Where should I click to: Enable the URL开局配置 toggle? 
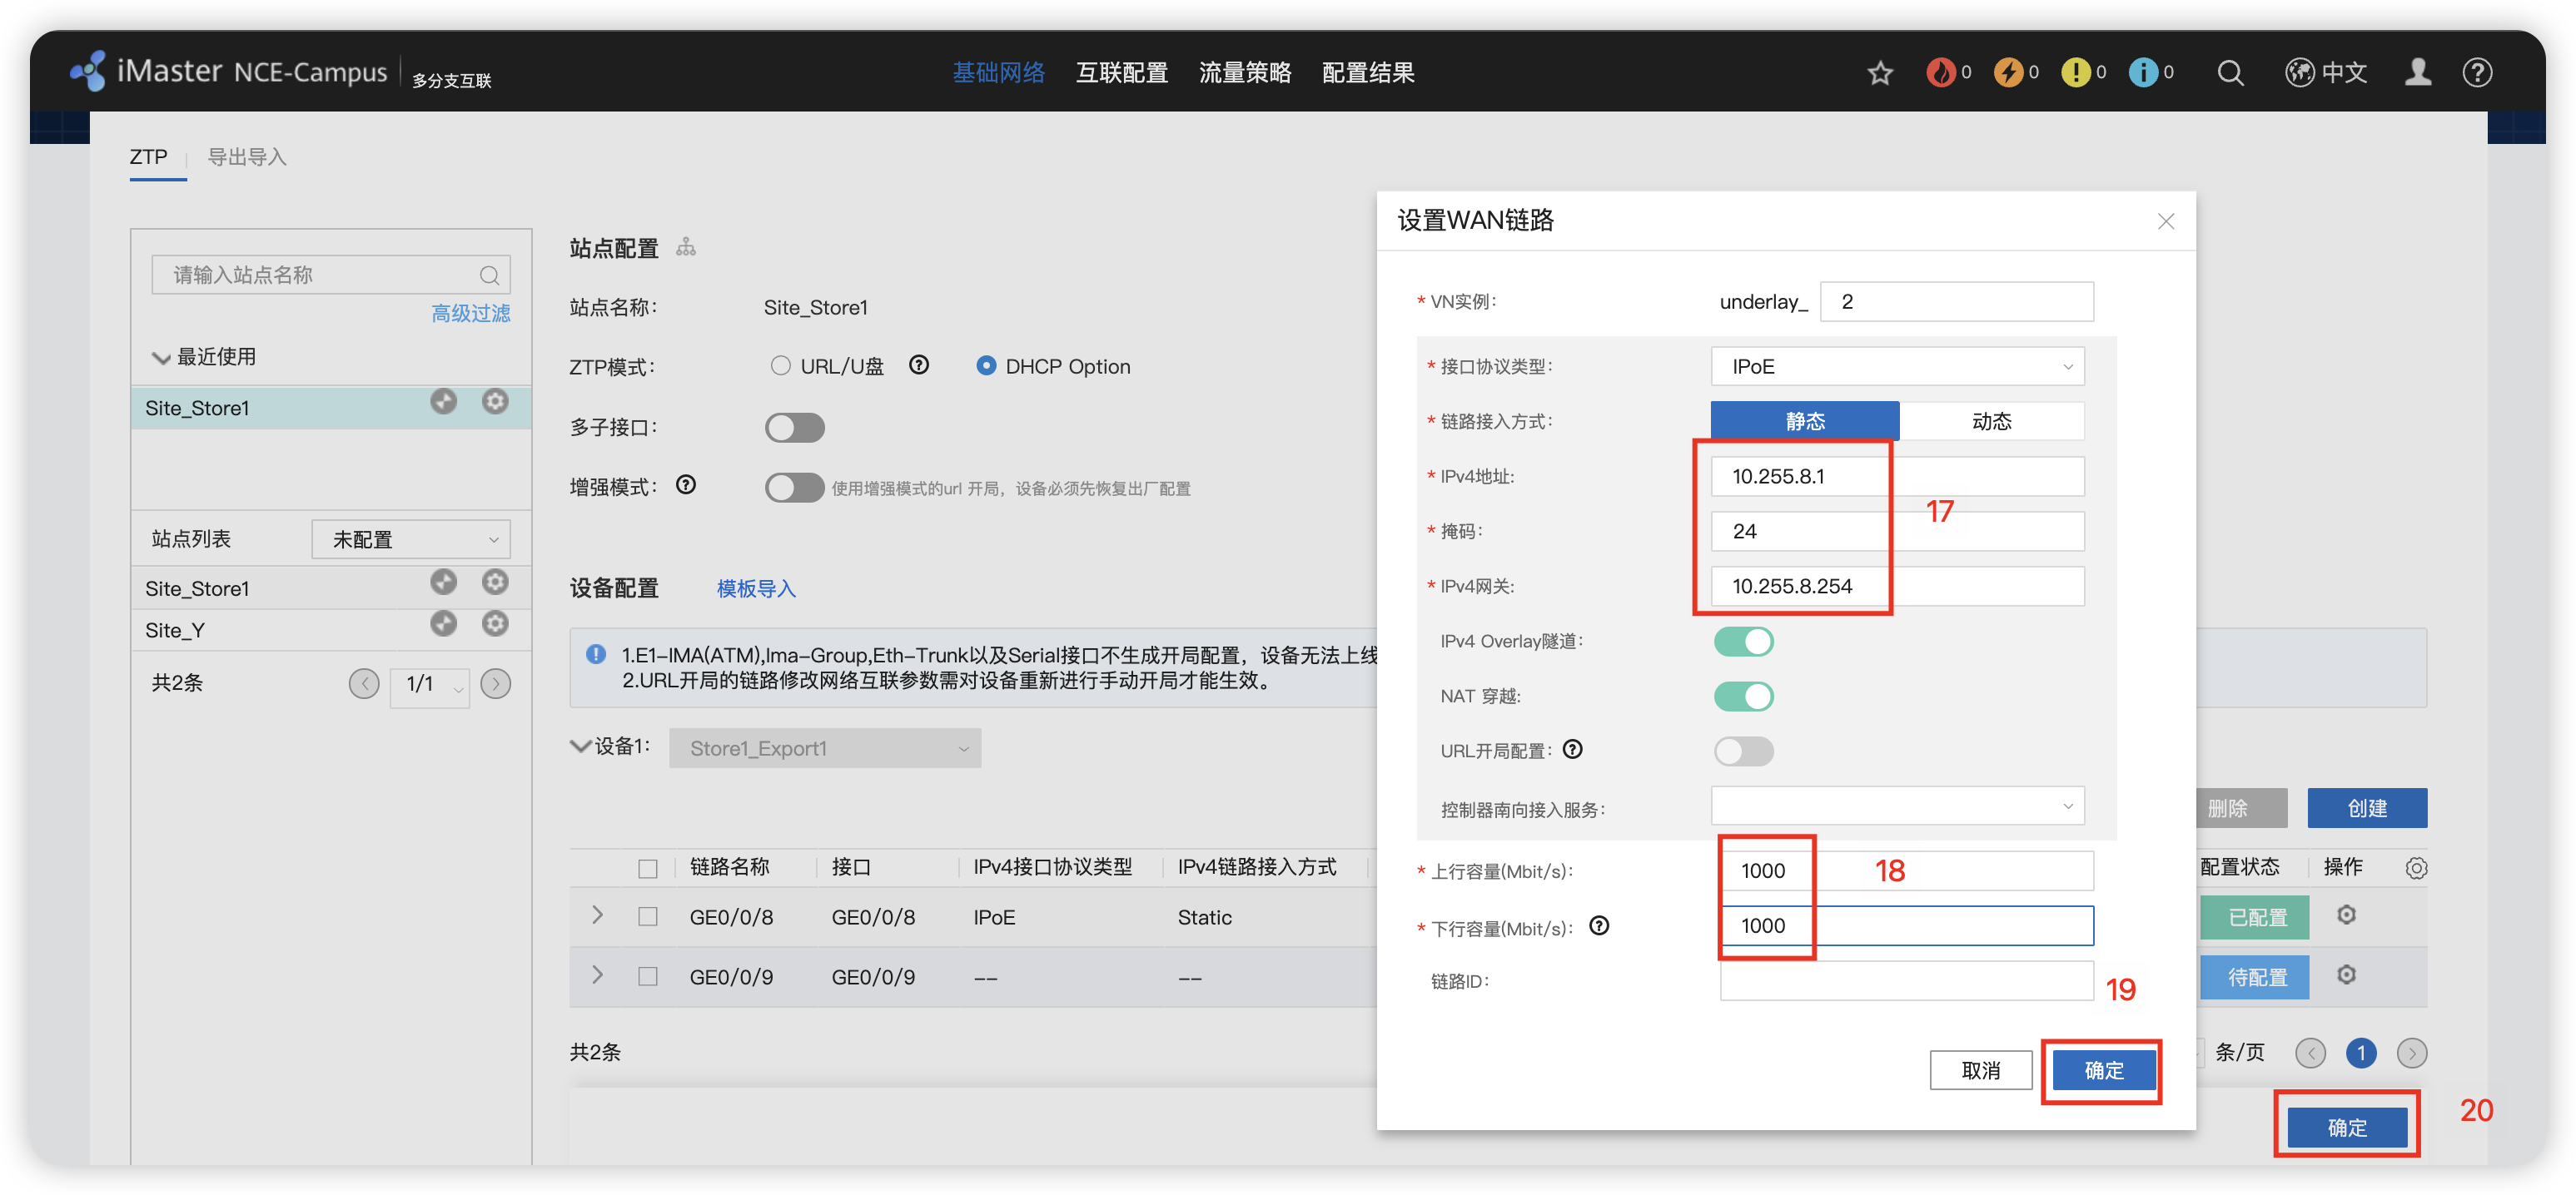pos(1743,751)
